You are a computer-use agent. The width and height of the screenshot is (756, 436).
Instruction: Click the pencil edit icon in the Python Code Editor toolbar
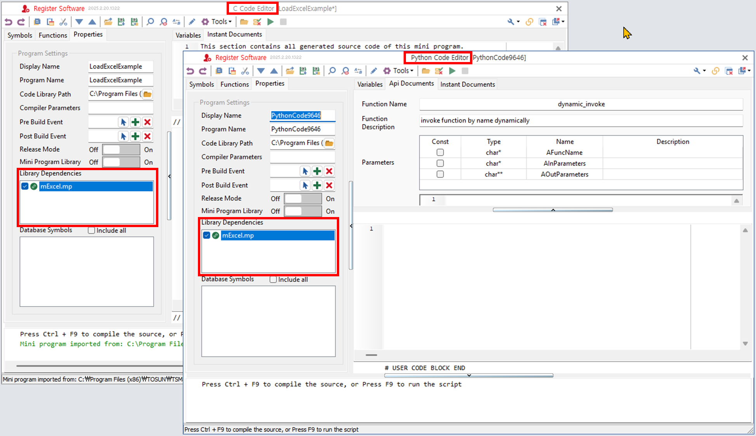374,71
